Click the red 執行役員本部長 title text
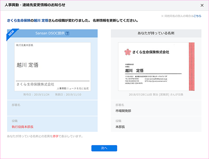 click(x=22, y=127)
